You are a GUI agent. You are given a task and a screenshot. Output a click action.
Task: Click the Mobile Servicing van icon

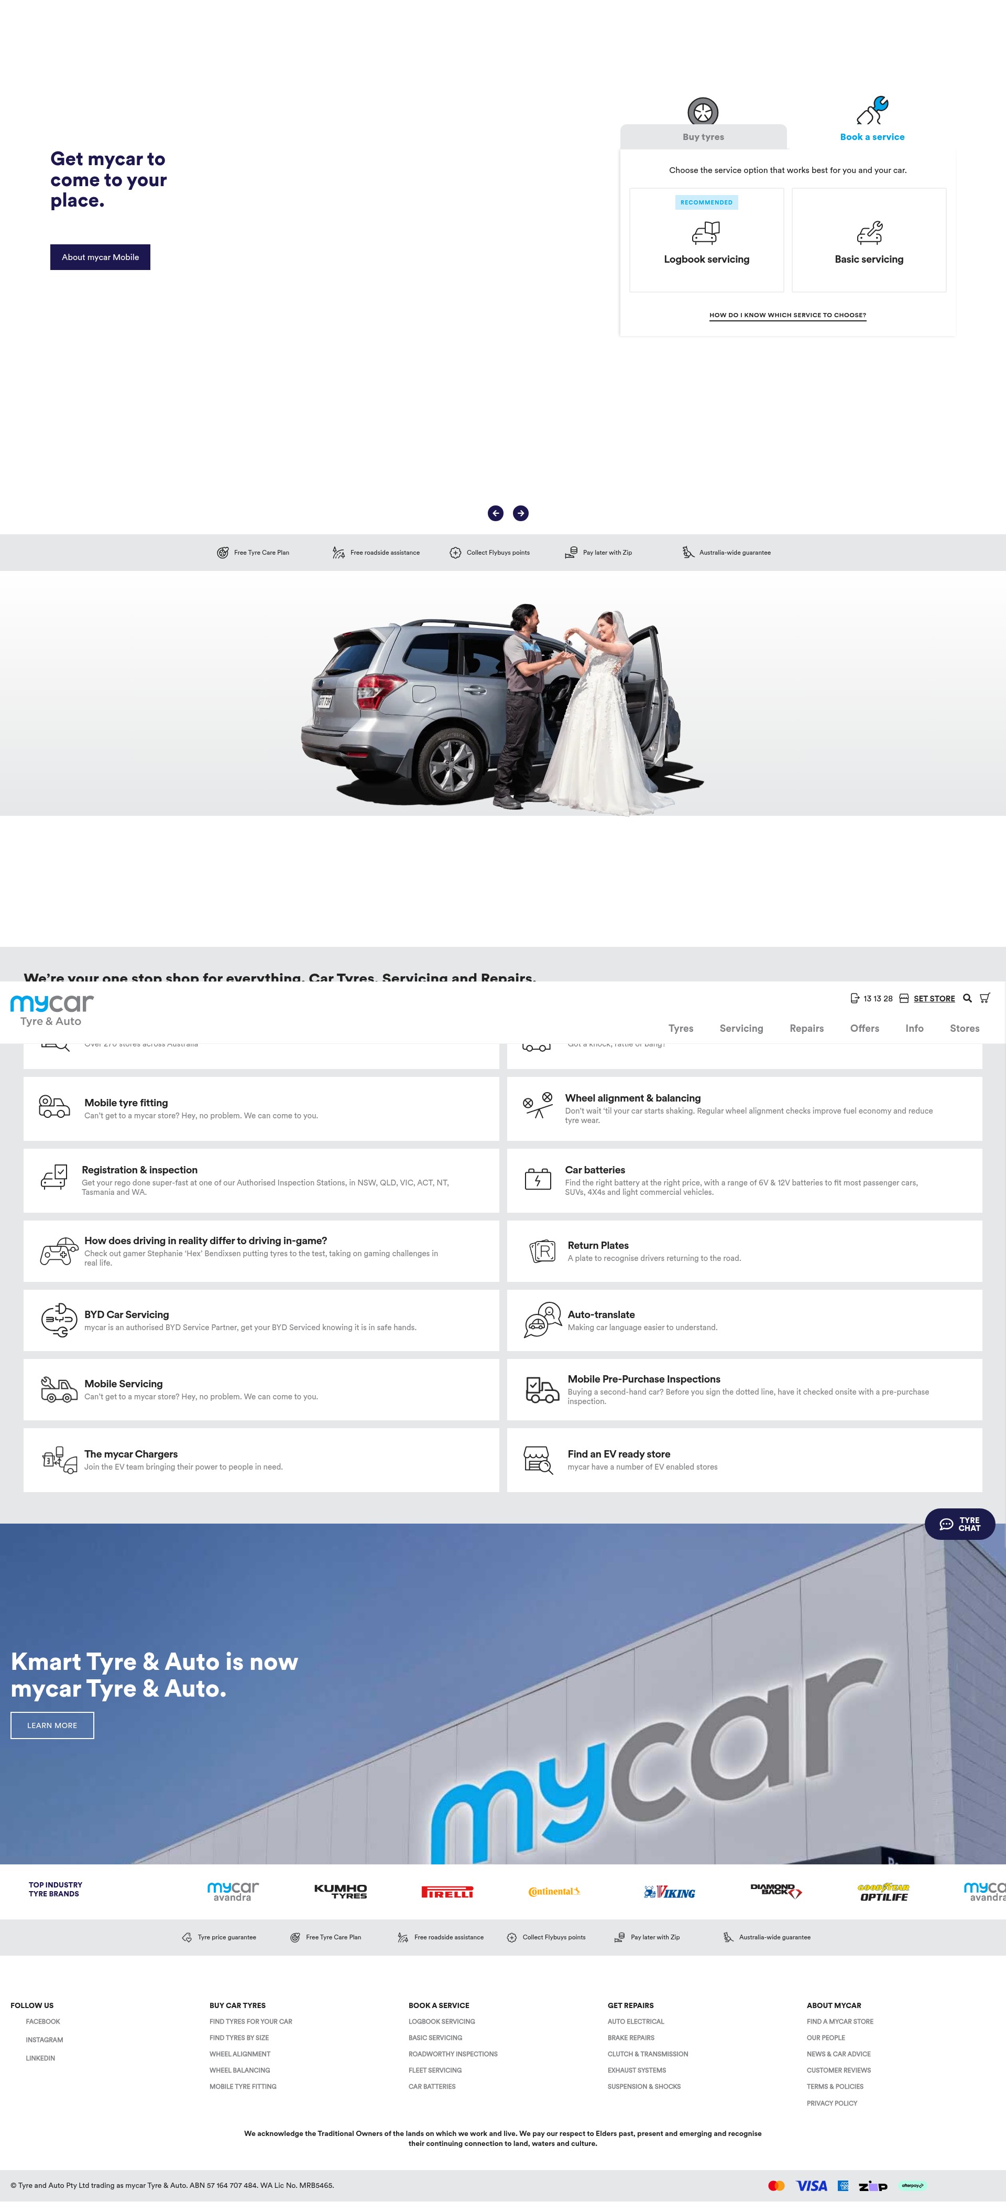coord(59,1389)
